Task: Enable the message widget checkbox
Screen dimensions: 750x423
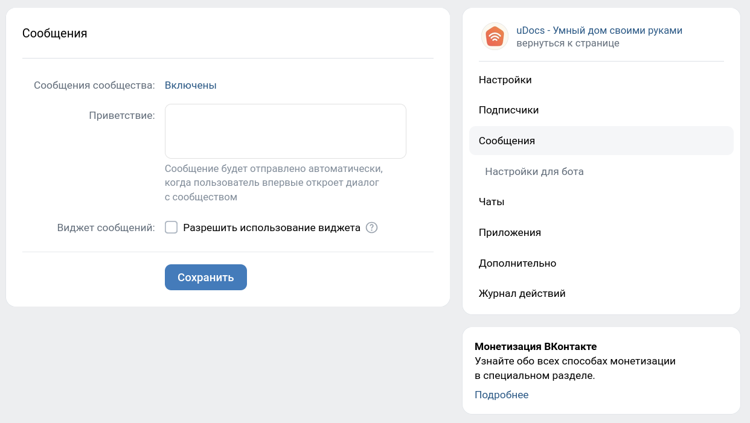Action: (171, 227)
